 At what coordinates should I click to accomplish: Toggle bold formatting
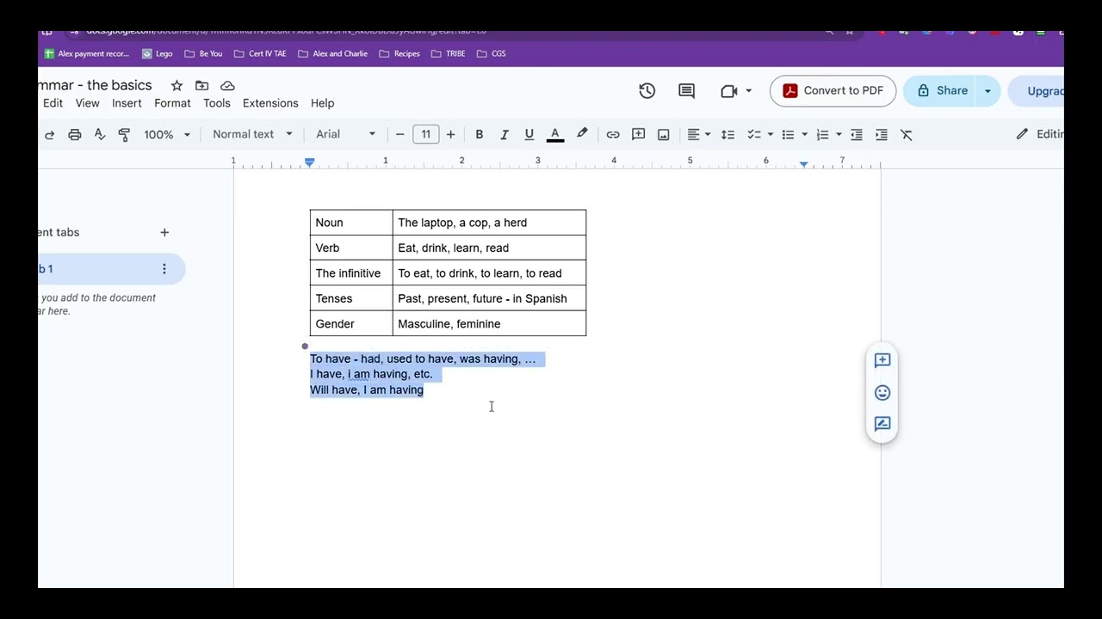click(x=480, y=135)
